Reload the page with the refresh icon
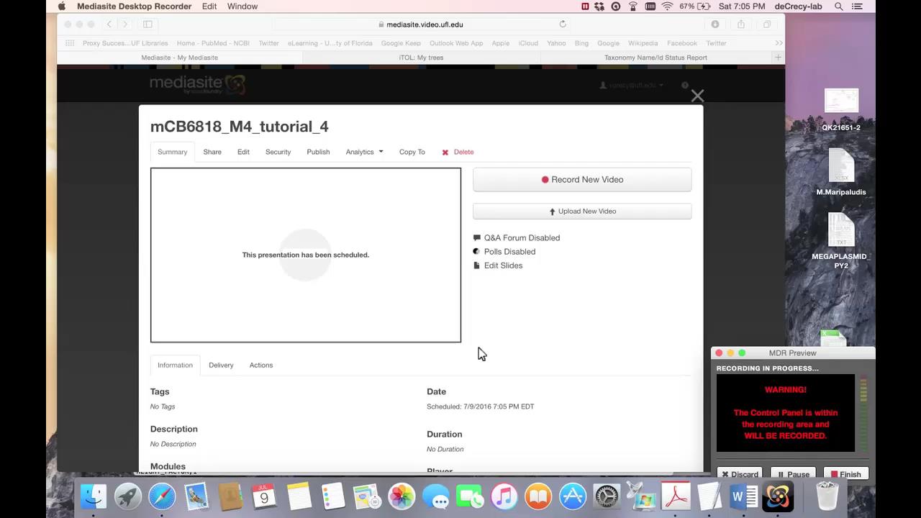The width and height of the screenshot is (921, 518). coord(563,24)
